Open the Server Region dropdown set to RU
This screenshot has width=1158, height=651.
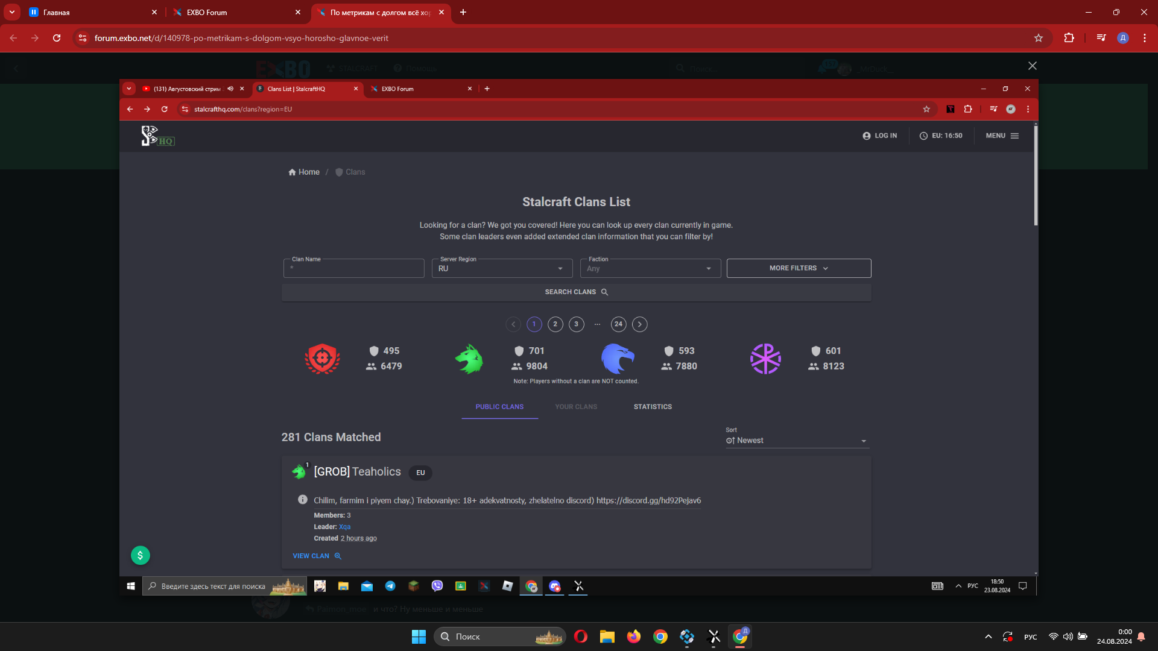point(502,268)
